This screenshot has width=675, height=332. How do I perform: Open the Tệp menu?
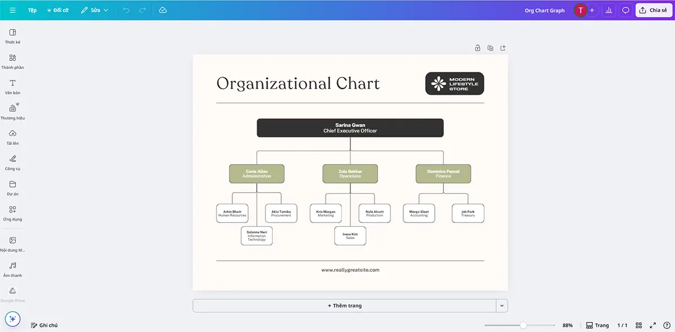tap(33, 10)
